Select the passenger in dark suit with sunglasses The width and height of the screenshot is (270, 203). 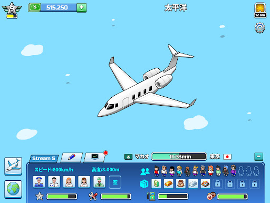pos(187,171)
